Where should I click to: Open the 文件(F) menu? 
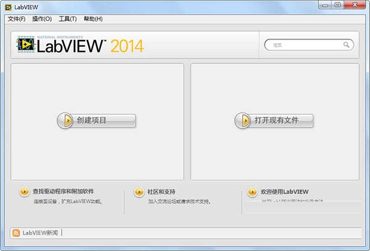(17, 19)
